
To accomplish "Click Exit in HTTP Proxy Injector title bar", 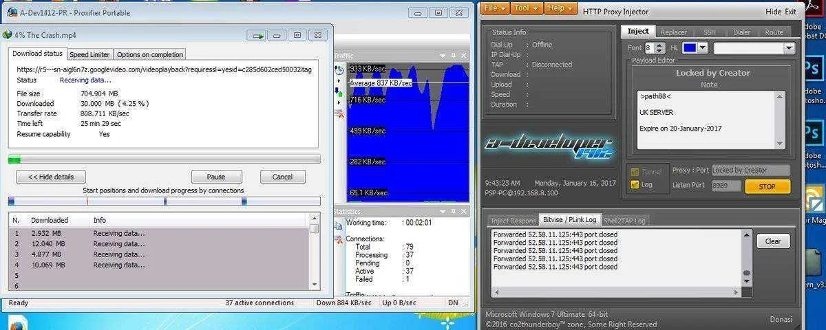I will 790,12.
